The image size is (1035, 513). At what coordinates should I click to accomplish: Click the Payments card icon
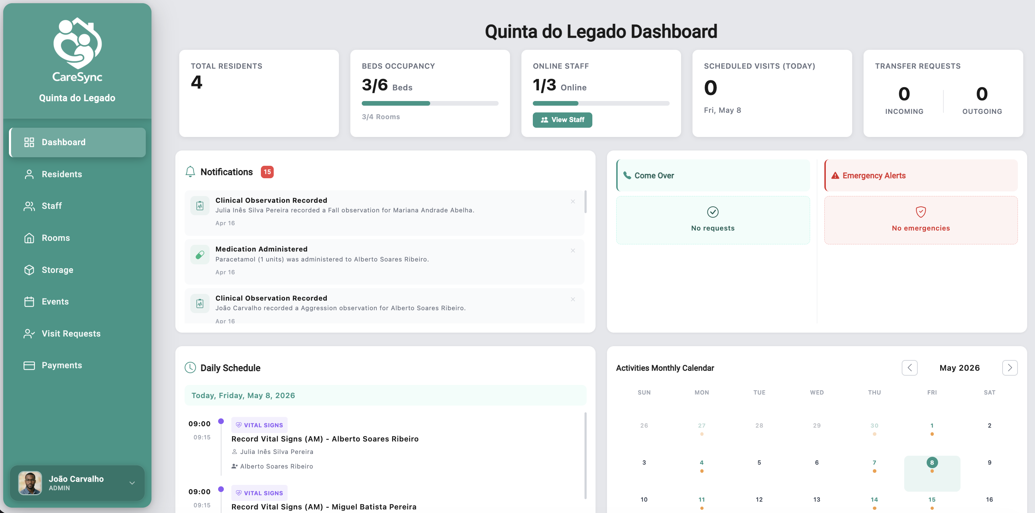coord(29,365)
